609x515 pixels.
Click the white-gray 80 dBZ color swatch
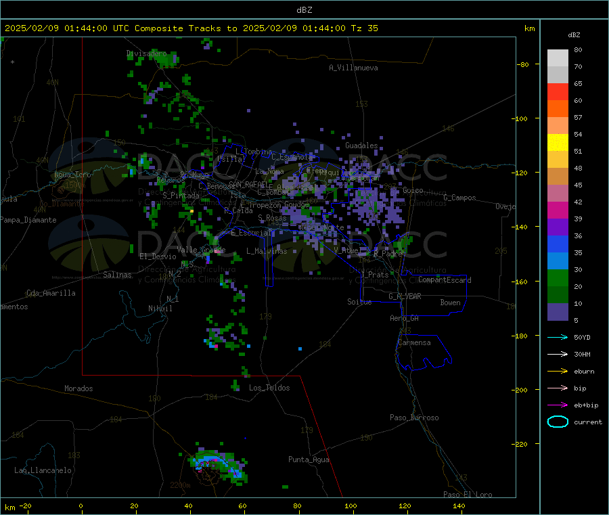coord(558,58)
